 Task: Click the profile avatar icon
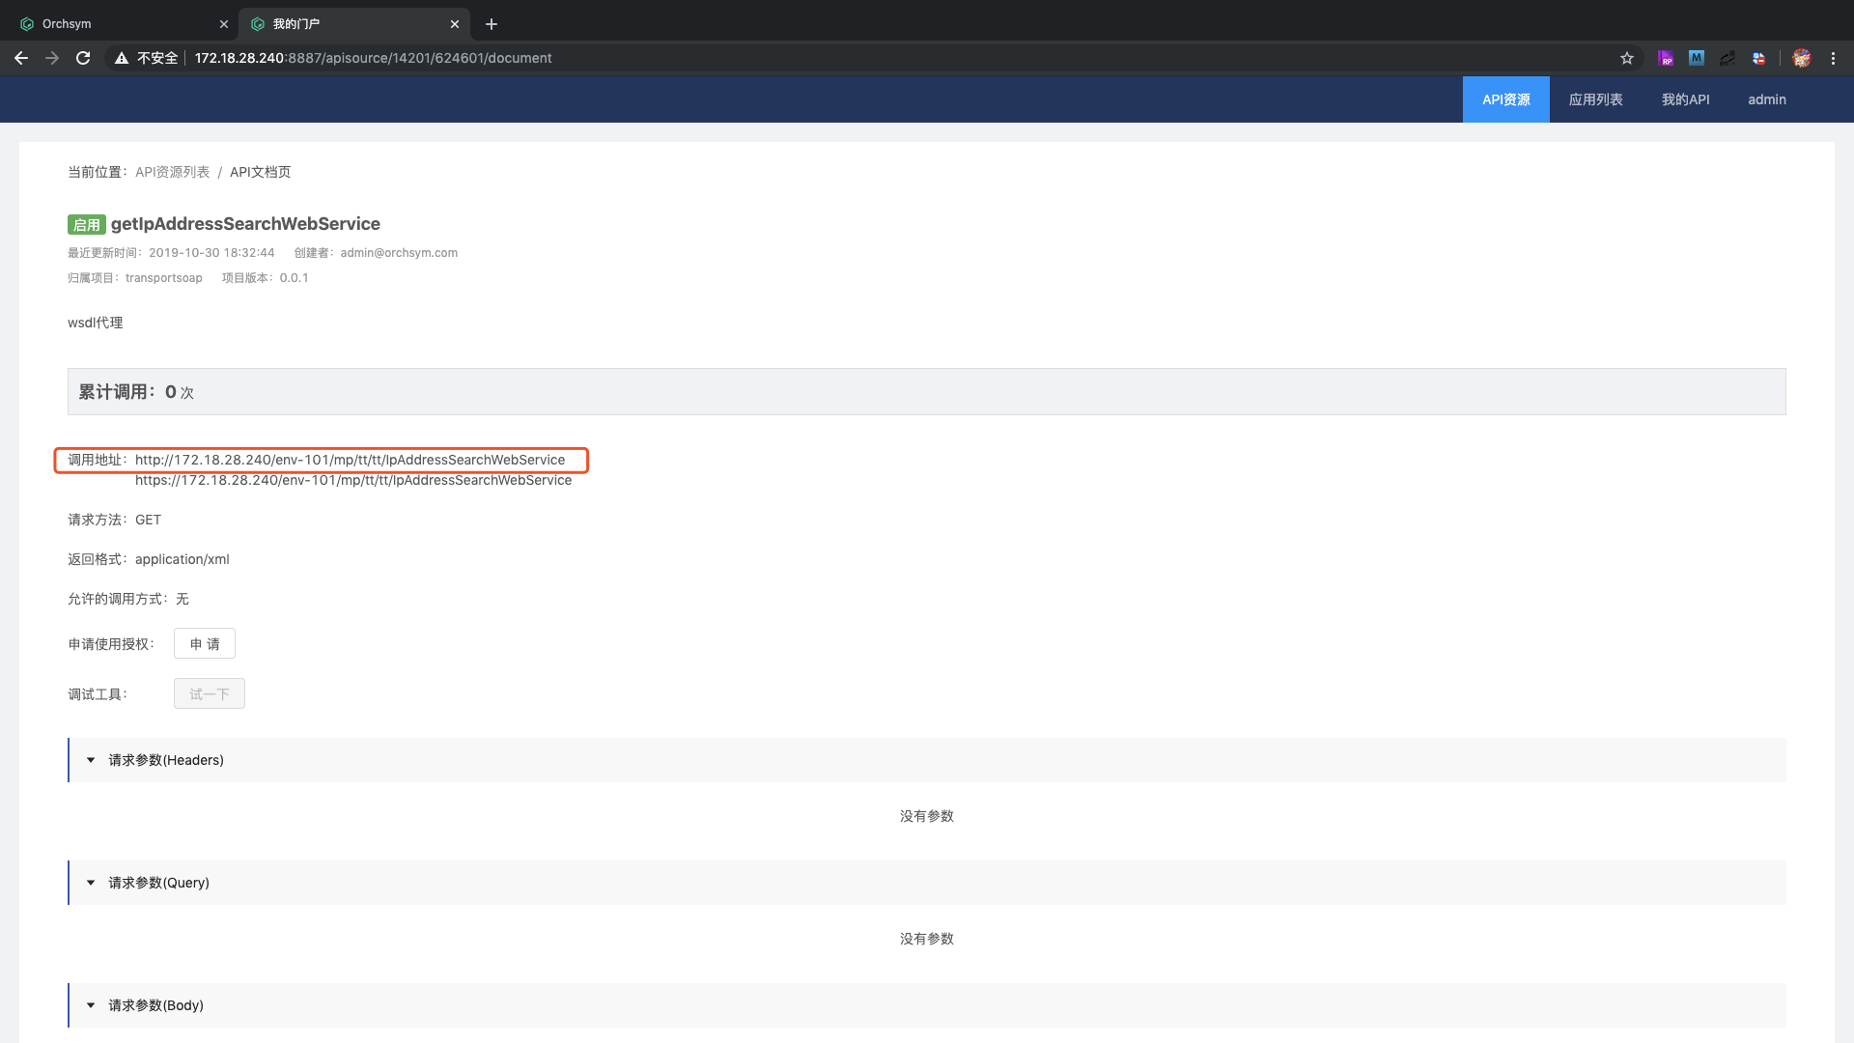pyautogui.click(x=1802, y=58)
